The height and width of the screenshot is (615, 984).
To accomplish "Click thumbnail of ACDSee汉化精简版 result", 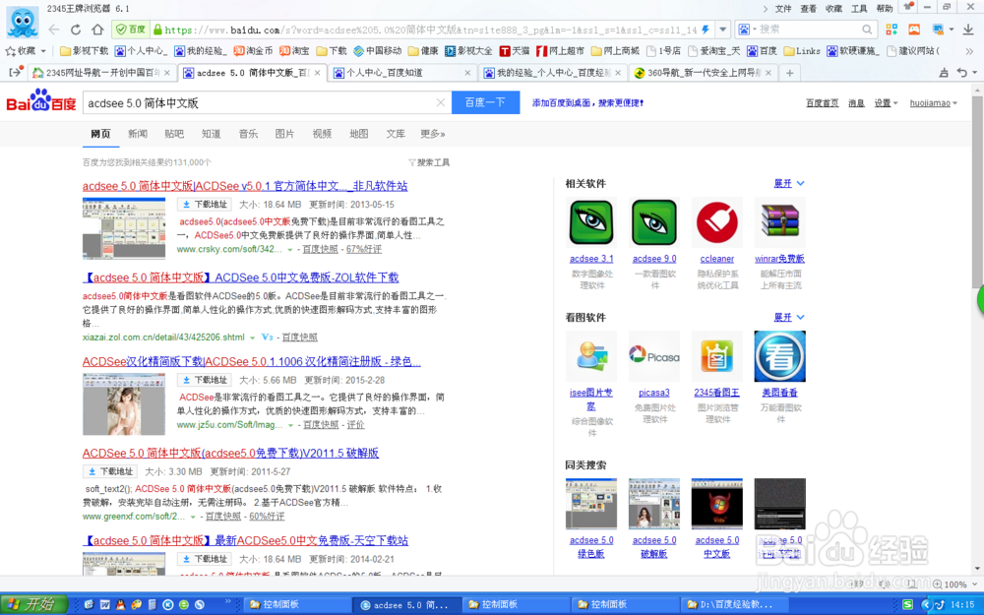I will tap(124, 404).
